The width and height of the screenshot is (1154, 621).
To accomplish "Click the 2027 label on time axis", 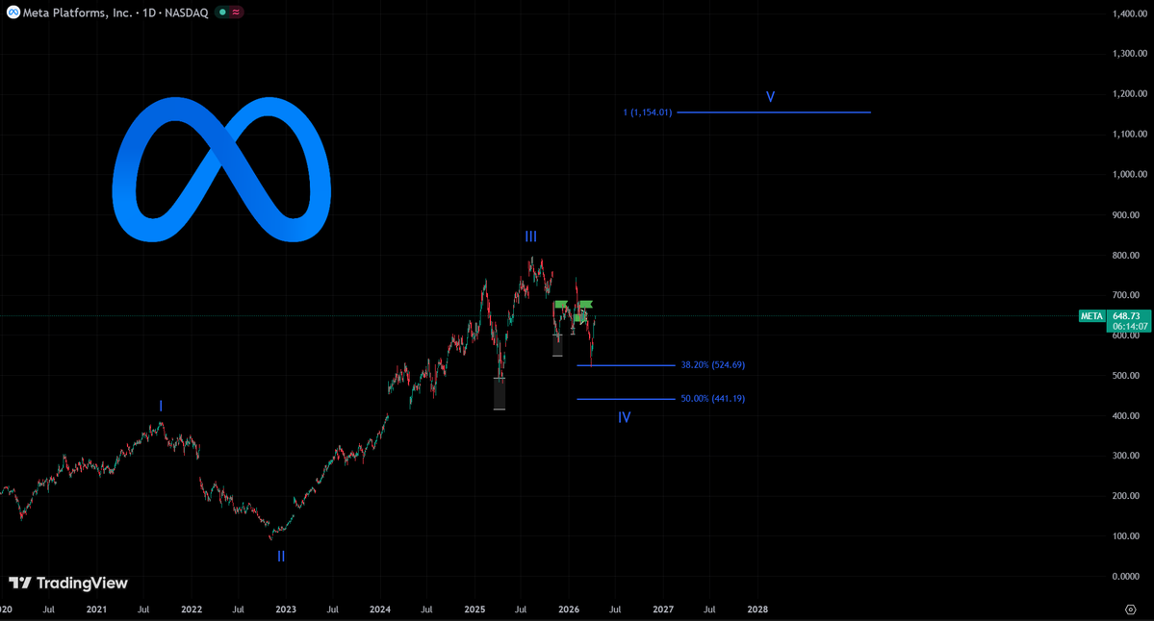I will pos(663,609).
